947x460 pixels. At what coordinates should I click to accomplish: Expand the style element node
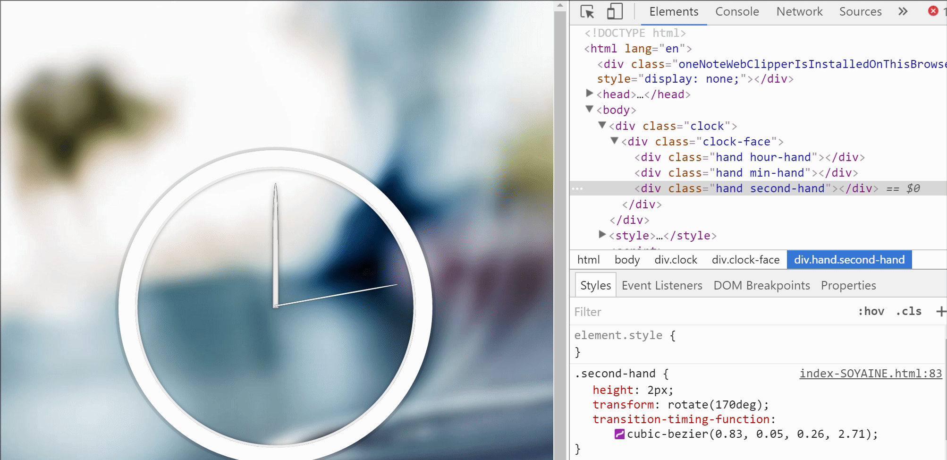pyautogui.click(x=602, y=234)
